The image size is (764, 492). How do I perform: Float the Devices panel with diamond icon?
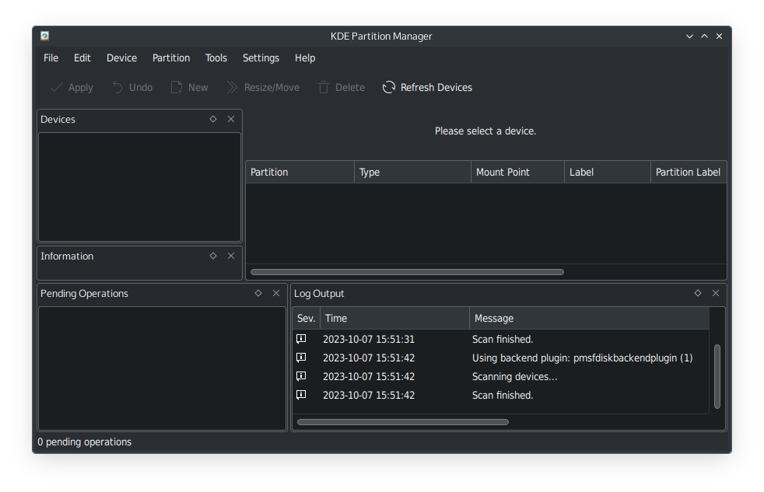coord(213,119)
